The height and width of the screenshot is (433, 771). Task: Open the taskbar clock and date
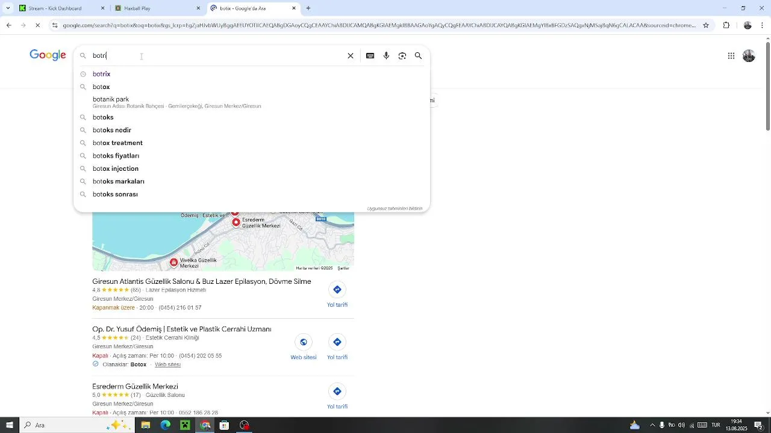pyautogui.click(x=736, y=425)
